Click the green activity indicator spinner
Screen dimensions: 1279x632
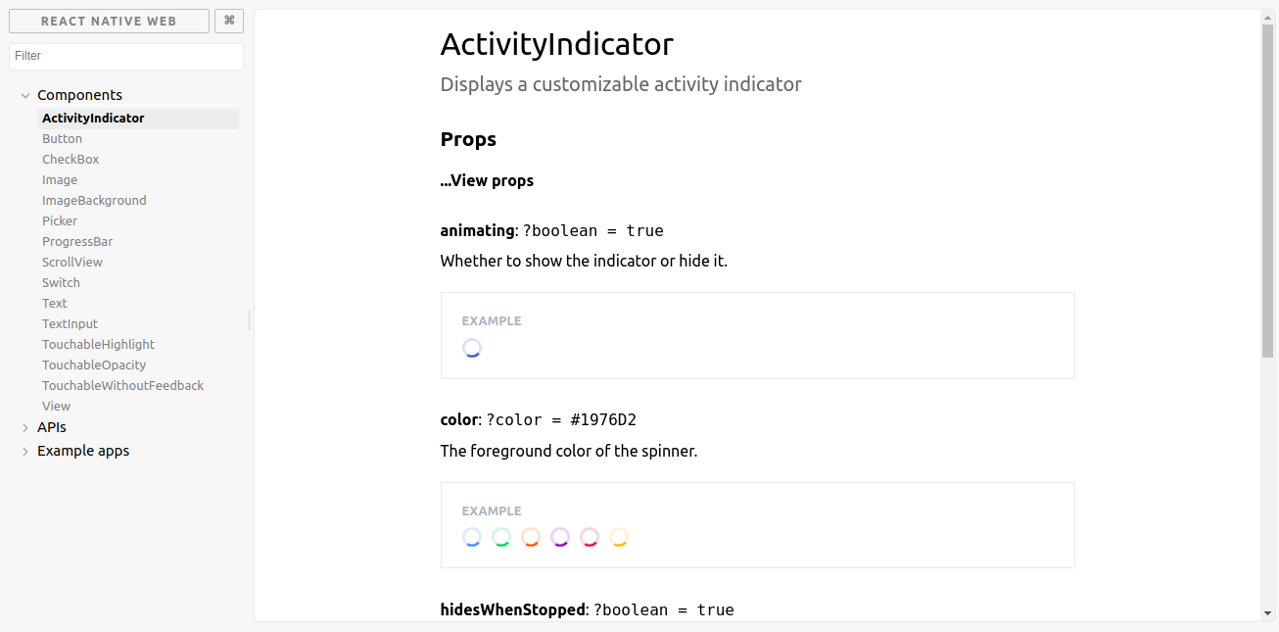pos(501,537)
